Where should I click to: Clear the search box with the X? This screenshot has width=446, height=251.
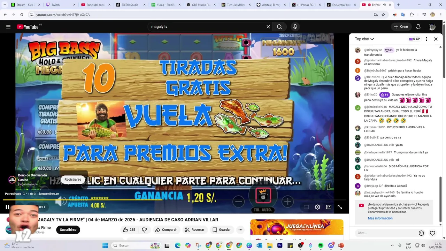tap(268, 27)
